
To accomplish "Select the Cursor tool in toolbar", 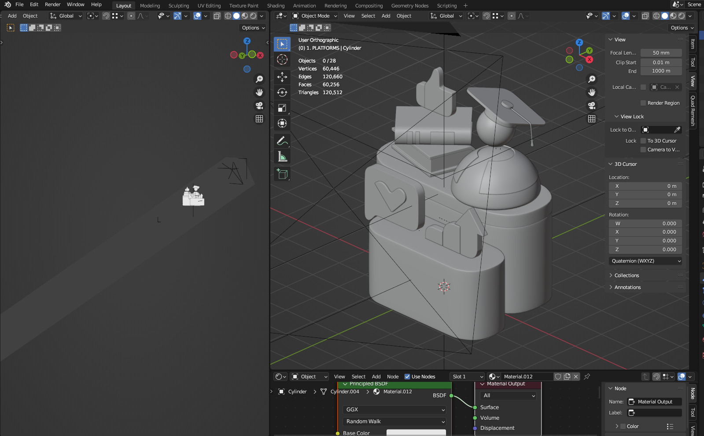I will [x=282, y=59].
